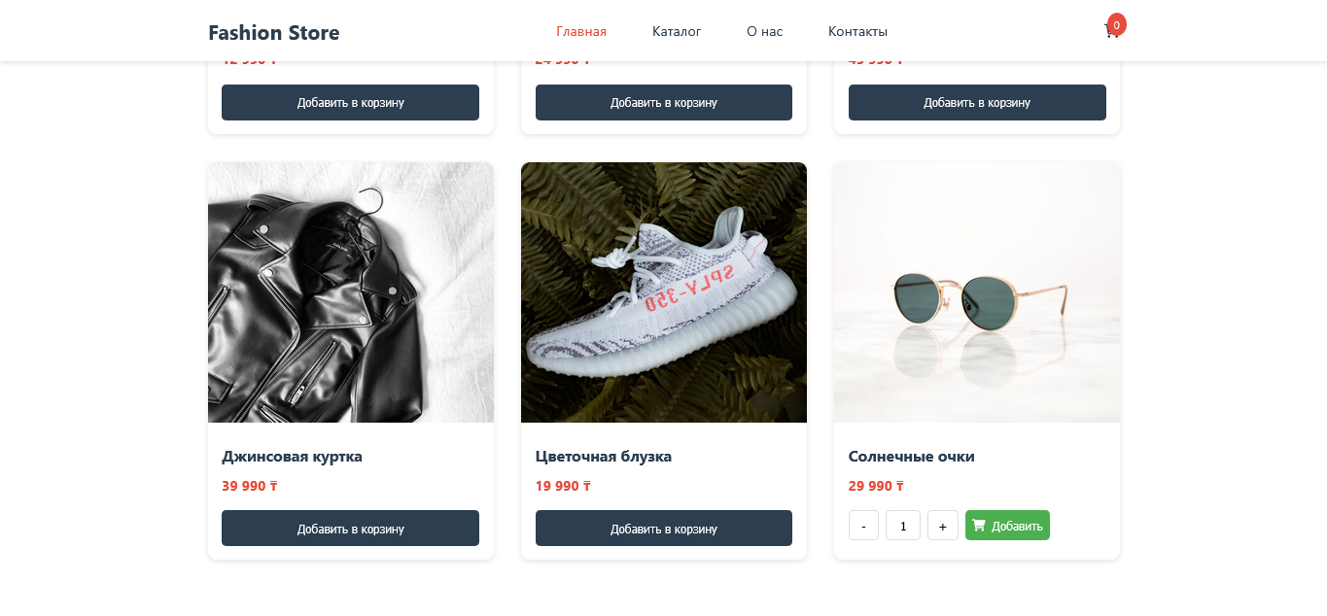Click the green Добавить cart button
The width and height of the screenshot is (1327, 616).
(1007, 526)
